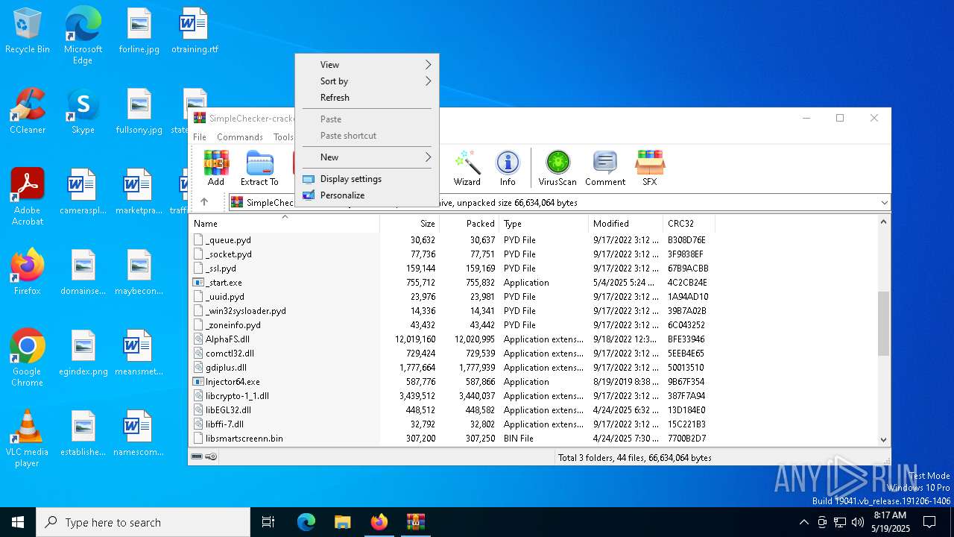Open the Start menu
The image size is (954, 537).
[18, 522]
